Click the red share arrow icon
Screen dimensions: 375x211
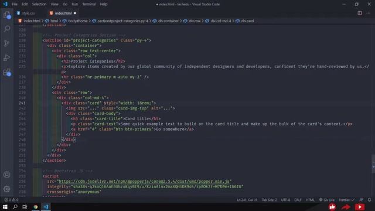pyautogui.click(x=346, y=207)
